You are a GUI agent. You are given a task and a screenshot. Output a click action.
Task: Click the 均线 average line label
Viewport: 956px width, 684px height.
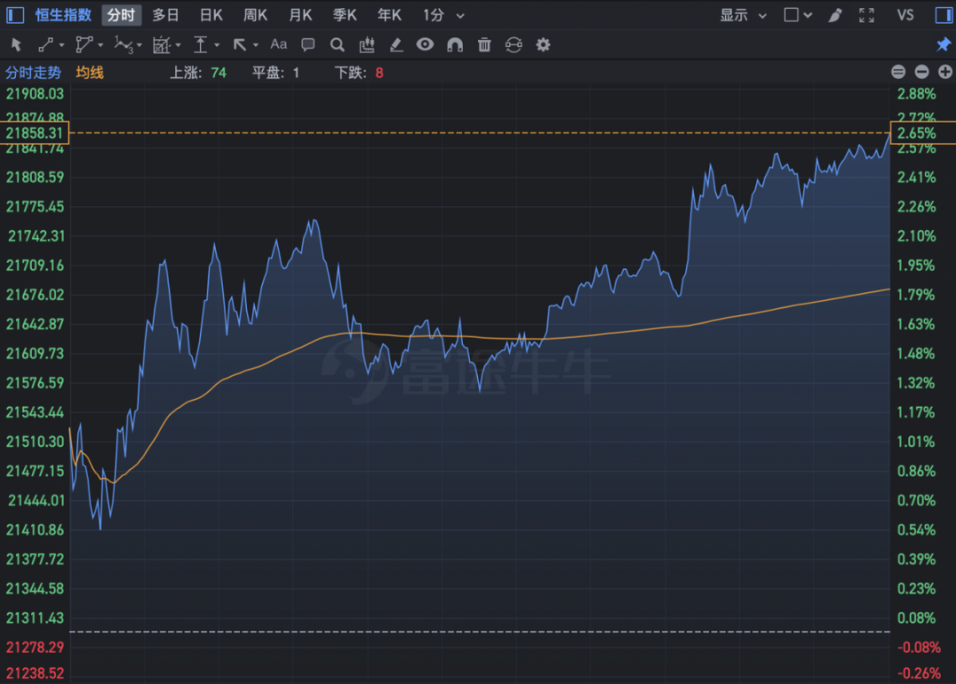(89, 73)
